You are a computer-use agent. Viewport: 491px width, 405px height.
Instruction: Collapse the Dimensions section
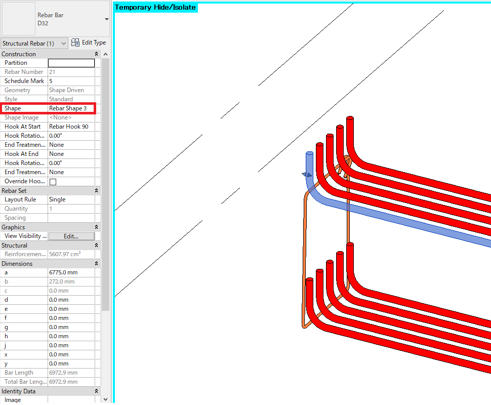click(95, 263)
